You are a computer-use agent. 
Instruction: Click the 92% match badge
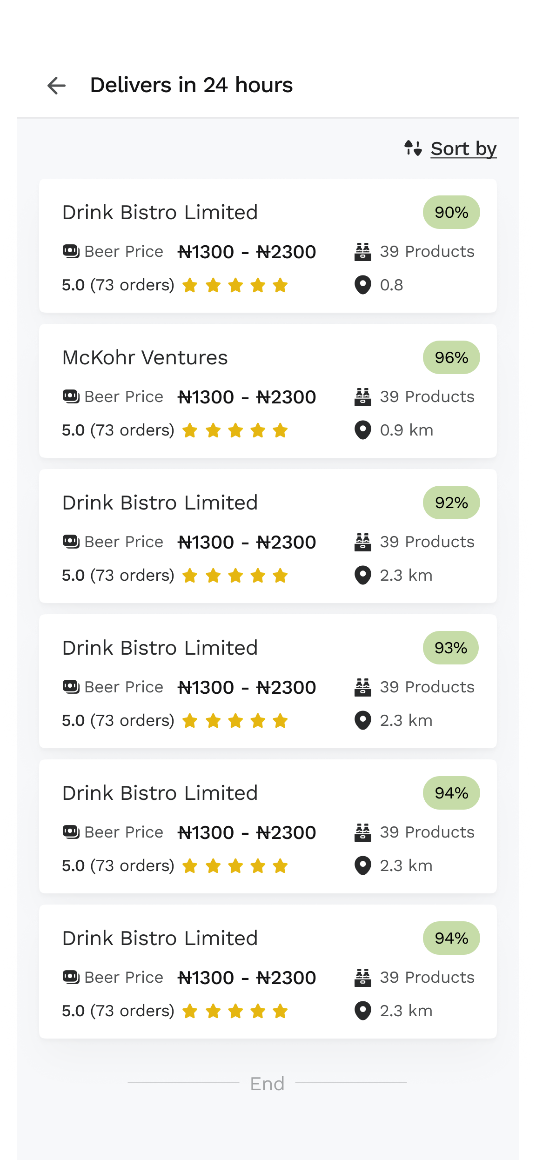pos(451,503)
